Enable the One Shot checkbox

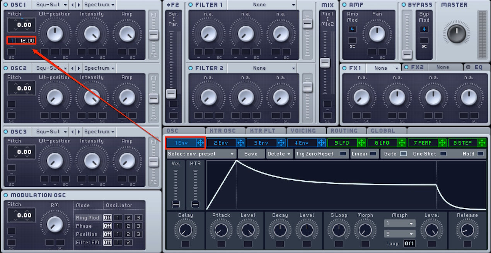[443, 154]
